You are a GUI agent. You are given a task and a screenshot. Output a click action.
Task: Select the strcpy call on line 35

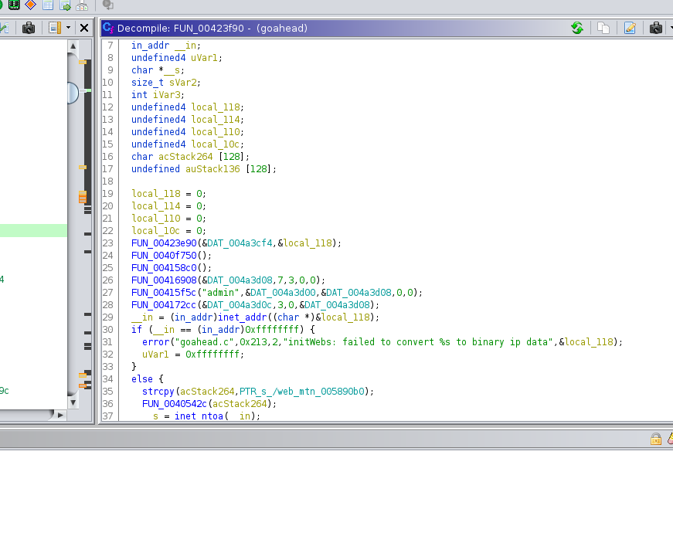click(x=158, y=392)
